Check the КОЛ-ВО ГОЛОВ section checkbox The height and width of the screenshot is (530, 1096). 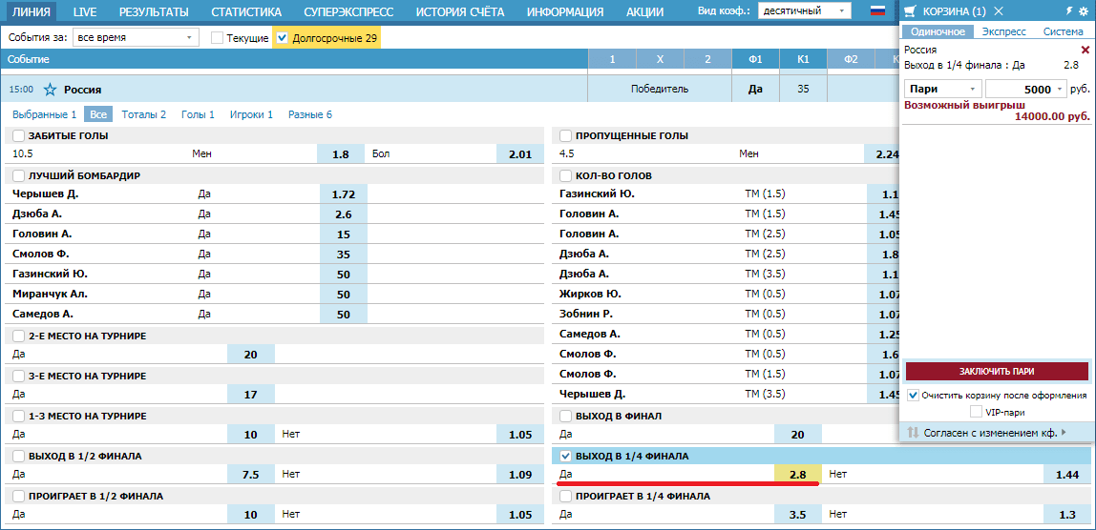pyautogui.click(x=566, y=175)
